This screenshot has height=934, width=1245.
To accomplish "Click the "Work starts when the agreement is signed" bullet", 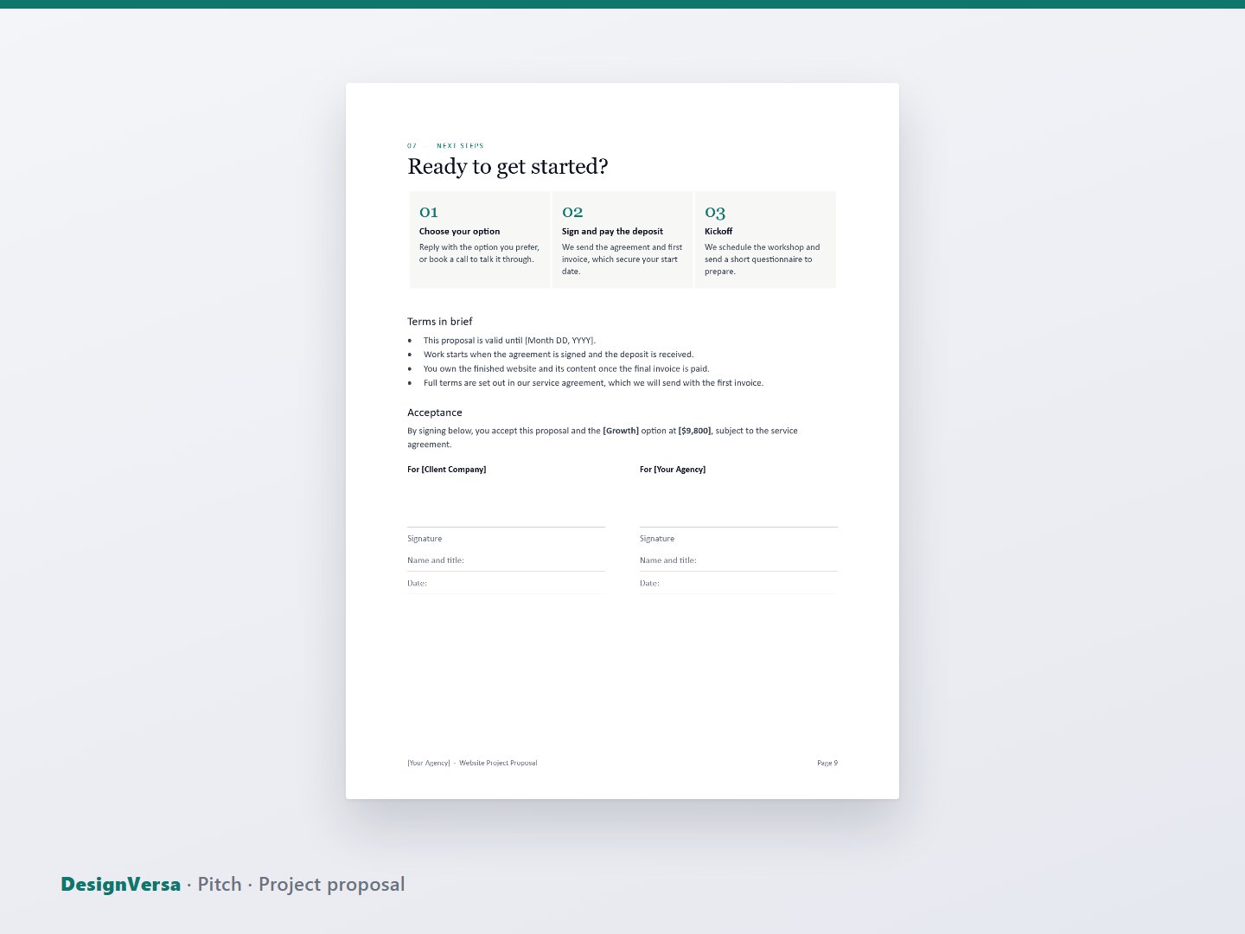I will (x=559, y=355).
